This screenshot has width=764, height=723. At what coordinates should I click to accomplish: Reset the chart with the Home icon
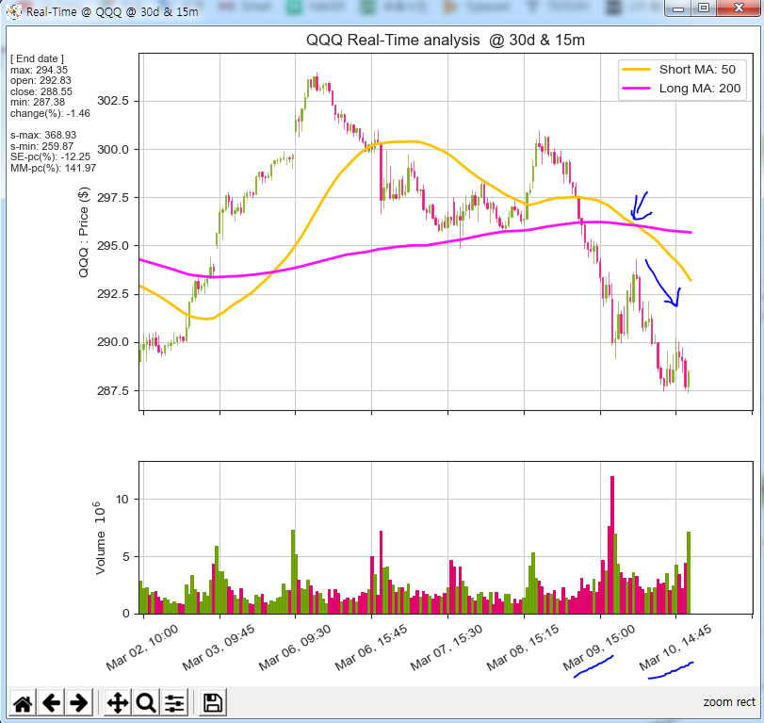[x=23, y=702]
